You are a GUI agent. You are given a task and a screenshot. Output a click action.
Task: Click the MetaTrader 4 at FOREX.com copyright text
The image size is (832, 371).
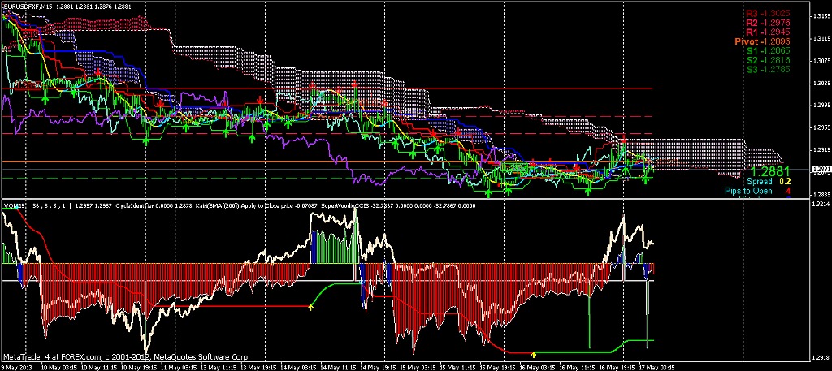126,357
